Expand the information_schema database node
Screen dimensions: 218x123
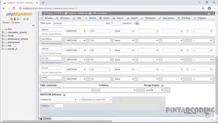[3, 32]
